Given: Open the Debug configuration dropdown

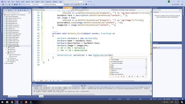Looking at the screenshot, I should click(29, 4).
